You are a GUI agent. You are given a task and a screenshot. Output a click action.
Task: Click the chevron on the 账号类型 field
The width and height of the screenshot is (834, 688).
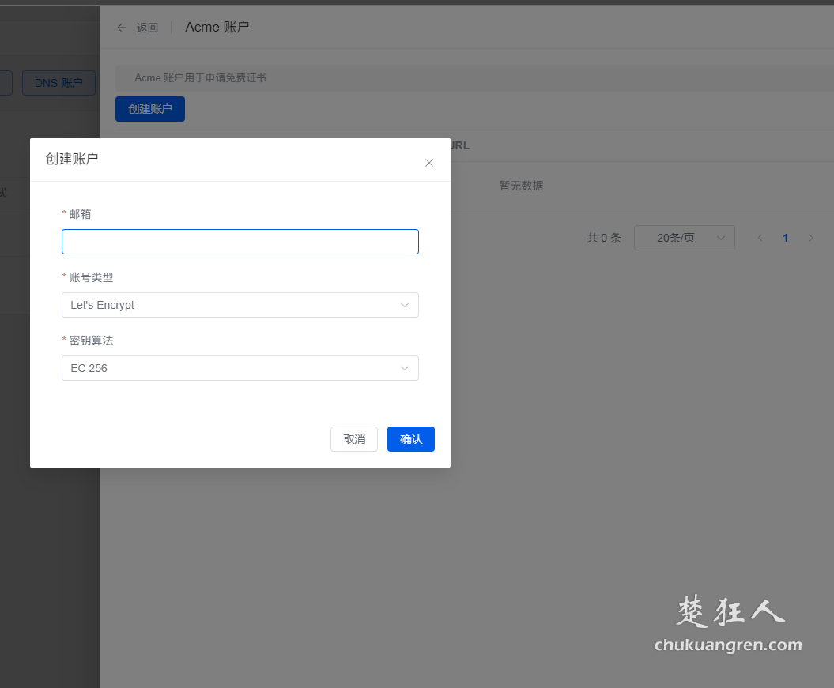405,305
